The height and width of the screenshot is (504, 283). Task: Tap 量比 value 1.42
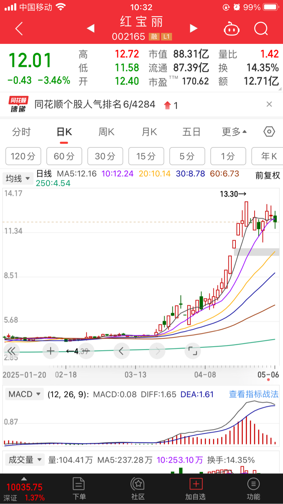pyautogui.click(x=270, y=54)
